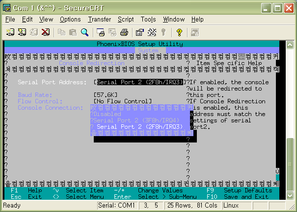297x212 pixels.
Task: Open the Edit menu
Action: (x=27, y=19)
